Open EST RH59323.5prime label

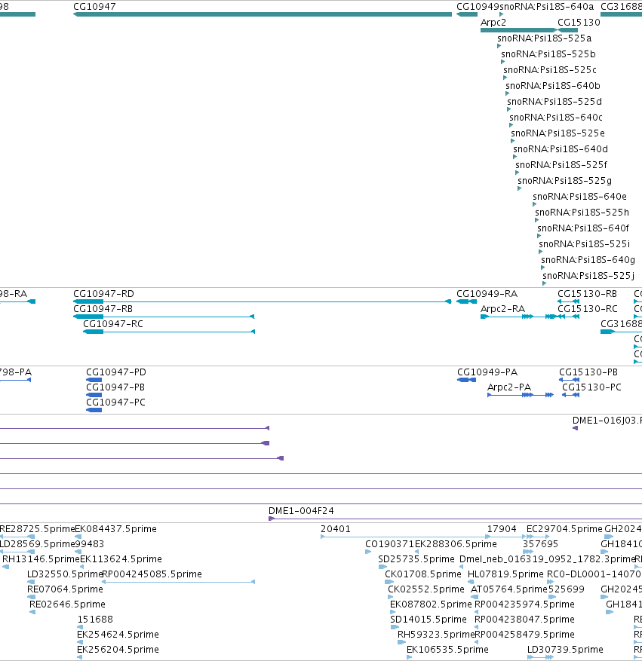(x=436, y=635)
